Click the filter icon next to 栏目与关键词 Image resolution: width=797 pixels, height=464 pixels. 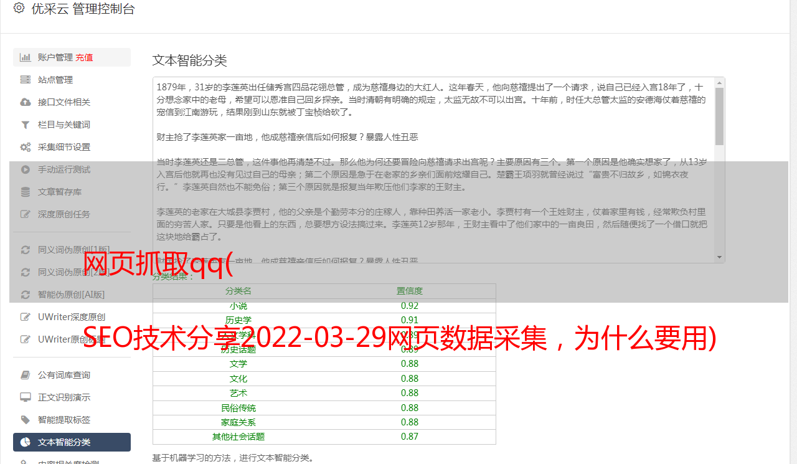tap(26, 125)
